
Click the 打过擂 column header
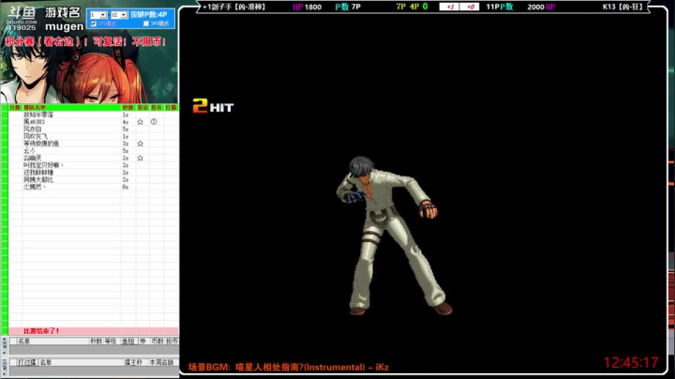click(x=26, y=363)
